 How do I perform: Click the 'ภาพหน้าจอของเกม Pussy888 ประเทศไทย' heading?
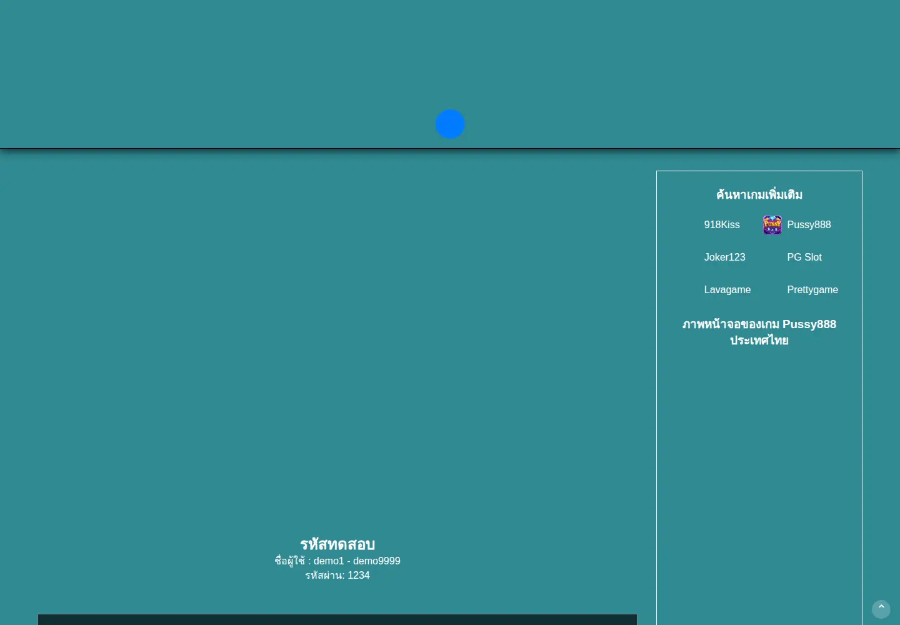(x=759, y=332)
